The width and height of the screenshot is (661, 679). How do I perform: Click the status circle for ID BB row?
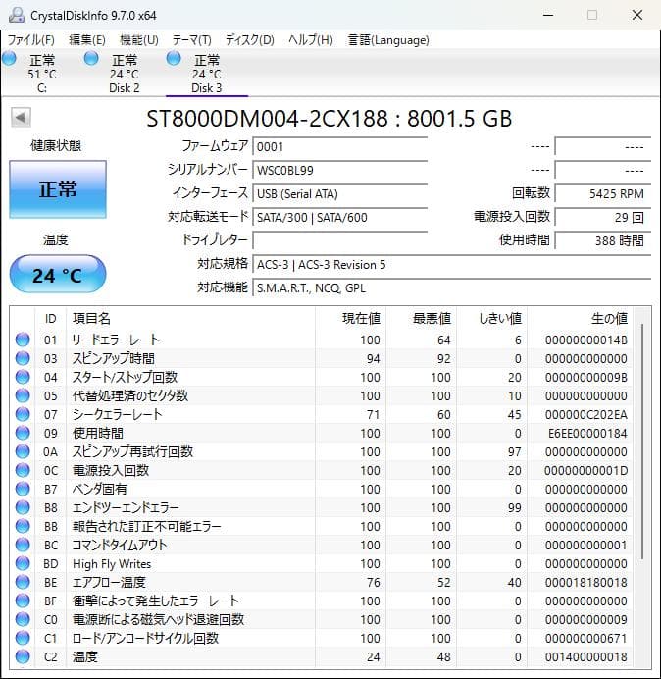tap(23, 526)
